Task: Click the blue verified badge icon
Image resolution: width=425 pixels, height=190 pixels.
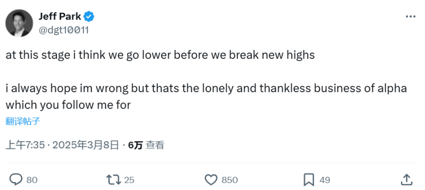Action: [89, 17]
